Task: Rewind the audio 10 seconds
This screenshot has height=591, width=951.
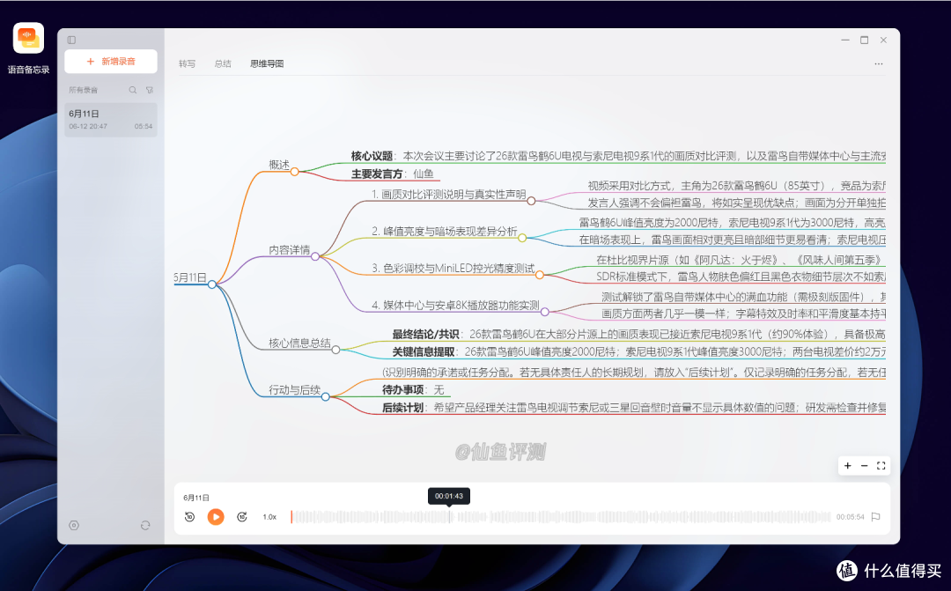Action: 189,516
